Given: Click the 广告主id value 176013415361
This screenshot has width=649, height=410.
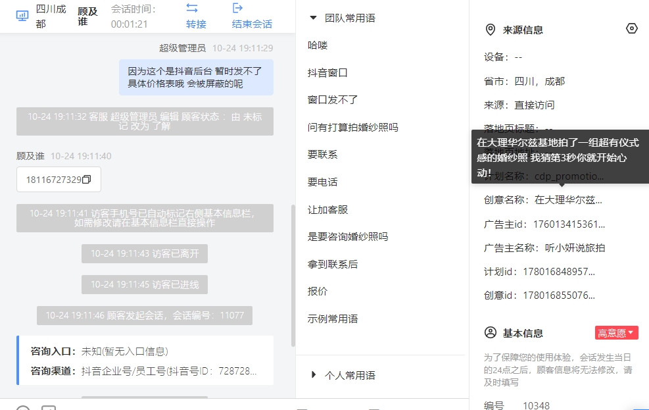Looking at the screenshot, I should click(x=569, y=224).
